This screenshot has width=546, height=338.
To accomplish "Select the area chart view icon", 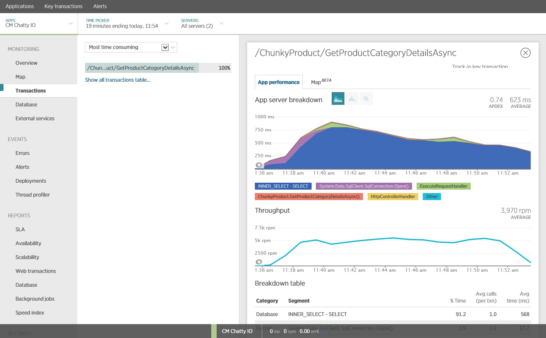I will (338, 99).
